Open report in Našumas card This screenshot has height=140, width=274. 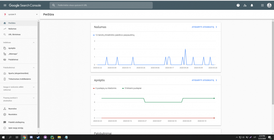[204, 27]
